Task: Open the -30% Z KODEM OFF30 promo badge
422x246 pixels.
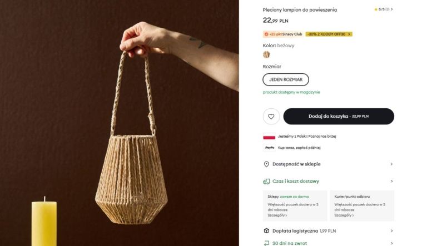Action: point(329,34)
